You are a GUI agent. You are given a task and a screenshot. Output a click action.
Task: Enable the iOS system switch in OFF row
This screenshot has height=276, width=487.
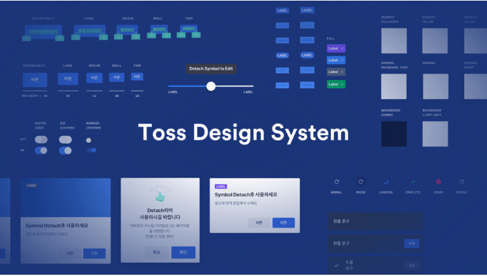[x=65, y=140]
